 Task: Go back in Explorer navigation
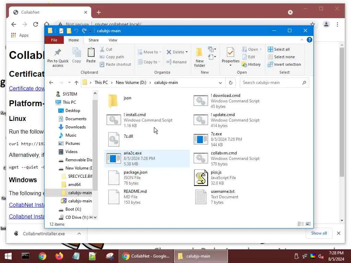pyautogui.click(x=51, y=83)
